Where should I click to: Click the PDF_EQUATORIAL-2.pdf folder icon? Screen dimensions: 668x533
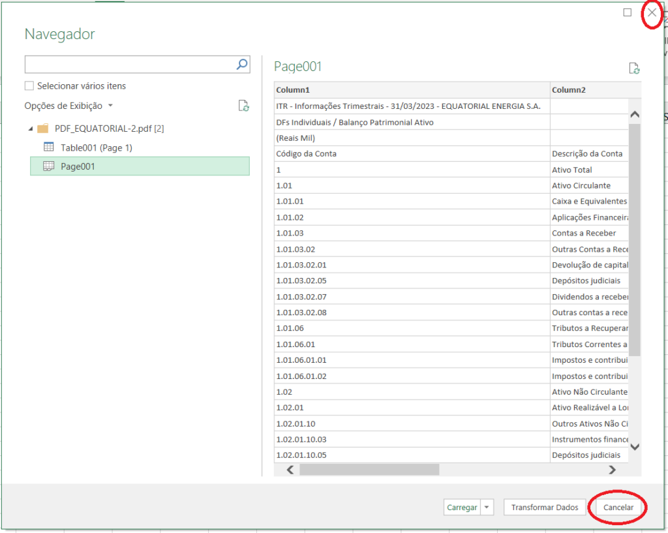tap(43, 129)
